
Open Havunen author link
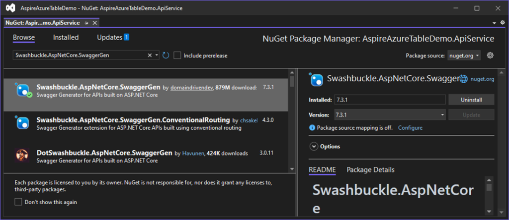coord(192,153)
